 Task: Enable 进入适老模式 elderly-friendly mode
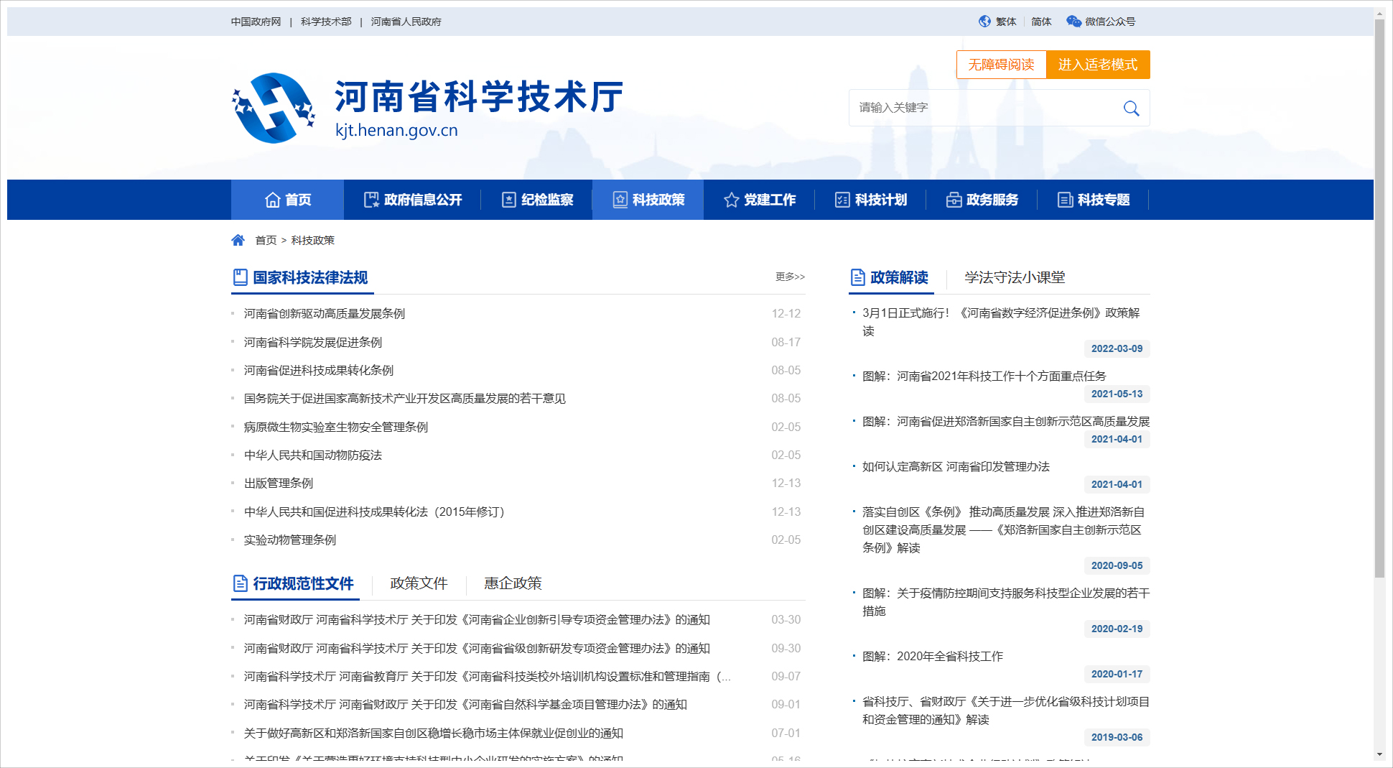coord(1097,65)
